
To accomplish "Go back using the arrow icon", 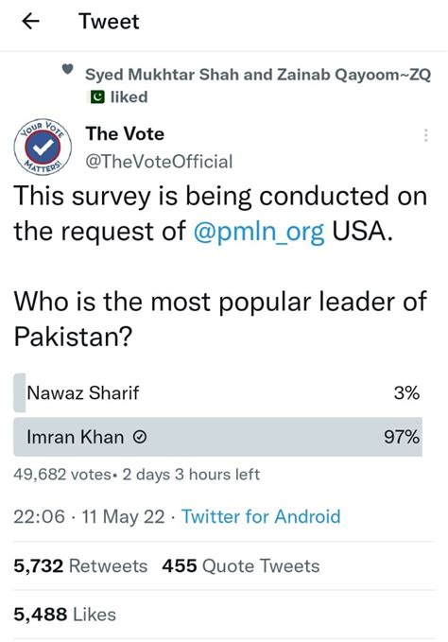I will coord(30,22).
